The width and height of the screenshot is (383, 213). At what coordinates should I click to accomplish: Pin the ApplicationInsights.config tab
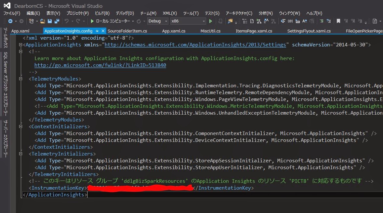97,31
